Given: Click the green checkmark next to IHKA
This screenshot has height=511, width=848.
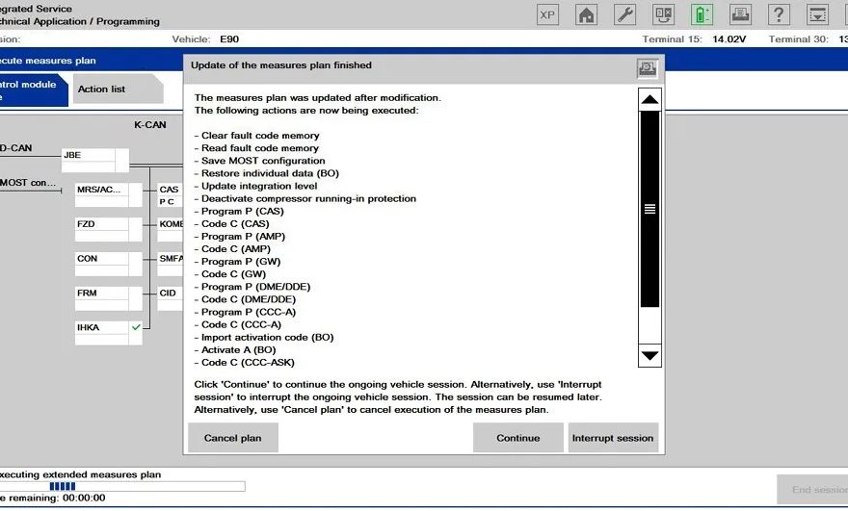Looking at the screenshot, I should 136,327.
